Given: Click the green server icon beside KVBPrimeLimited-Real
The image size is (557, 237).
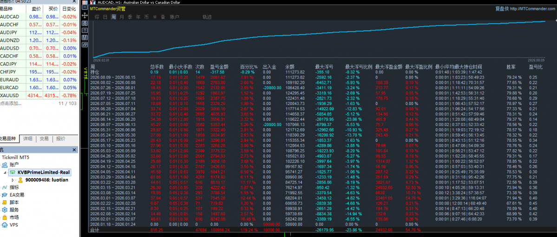Looking at the screenshot, I should (x=13, y=172).
